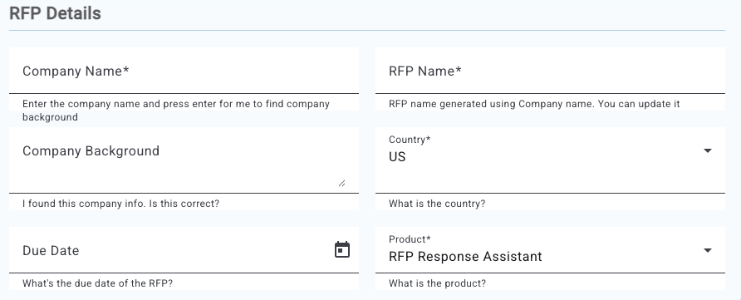
Task: Expand the Country dropdown arrow
Action: (708, 150)
